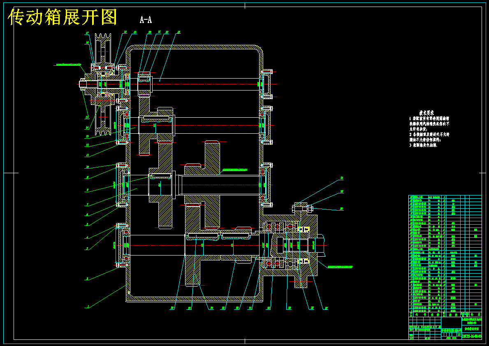Click part balloon number 24
Viewport: 489px width, 346px height.
342,178
